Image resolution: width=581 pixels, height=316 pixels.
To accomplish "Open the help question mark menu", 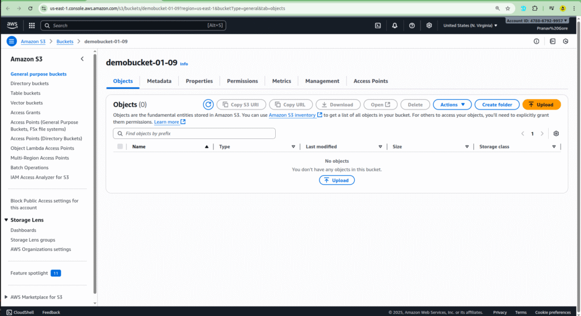I will pos(412,26).
